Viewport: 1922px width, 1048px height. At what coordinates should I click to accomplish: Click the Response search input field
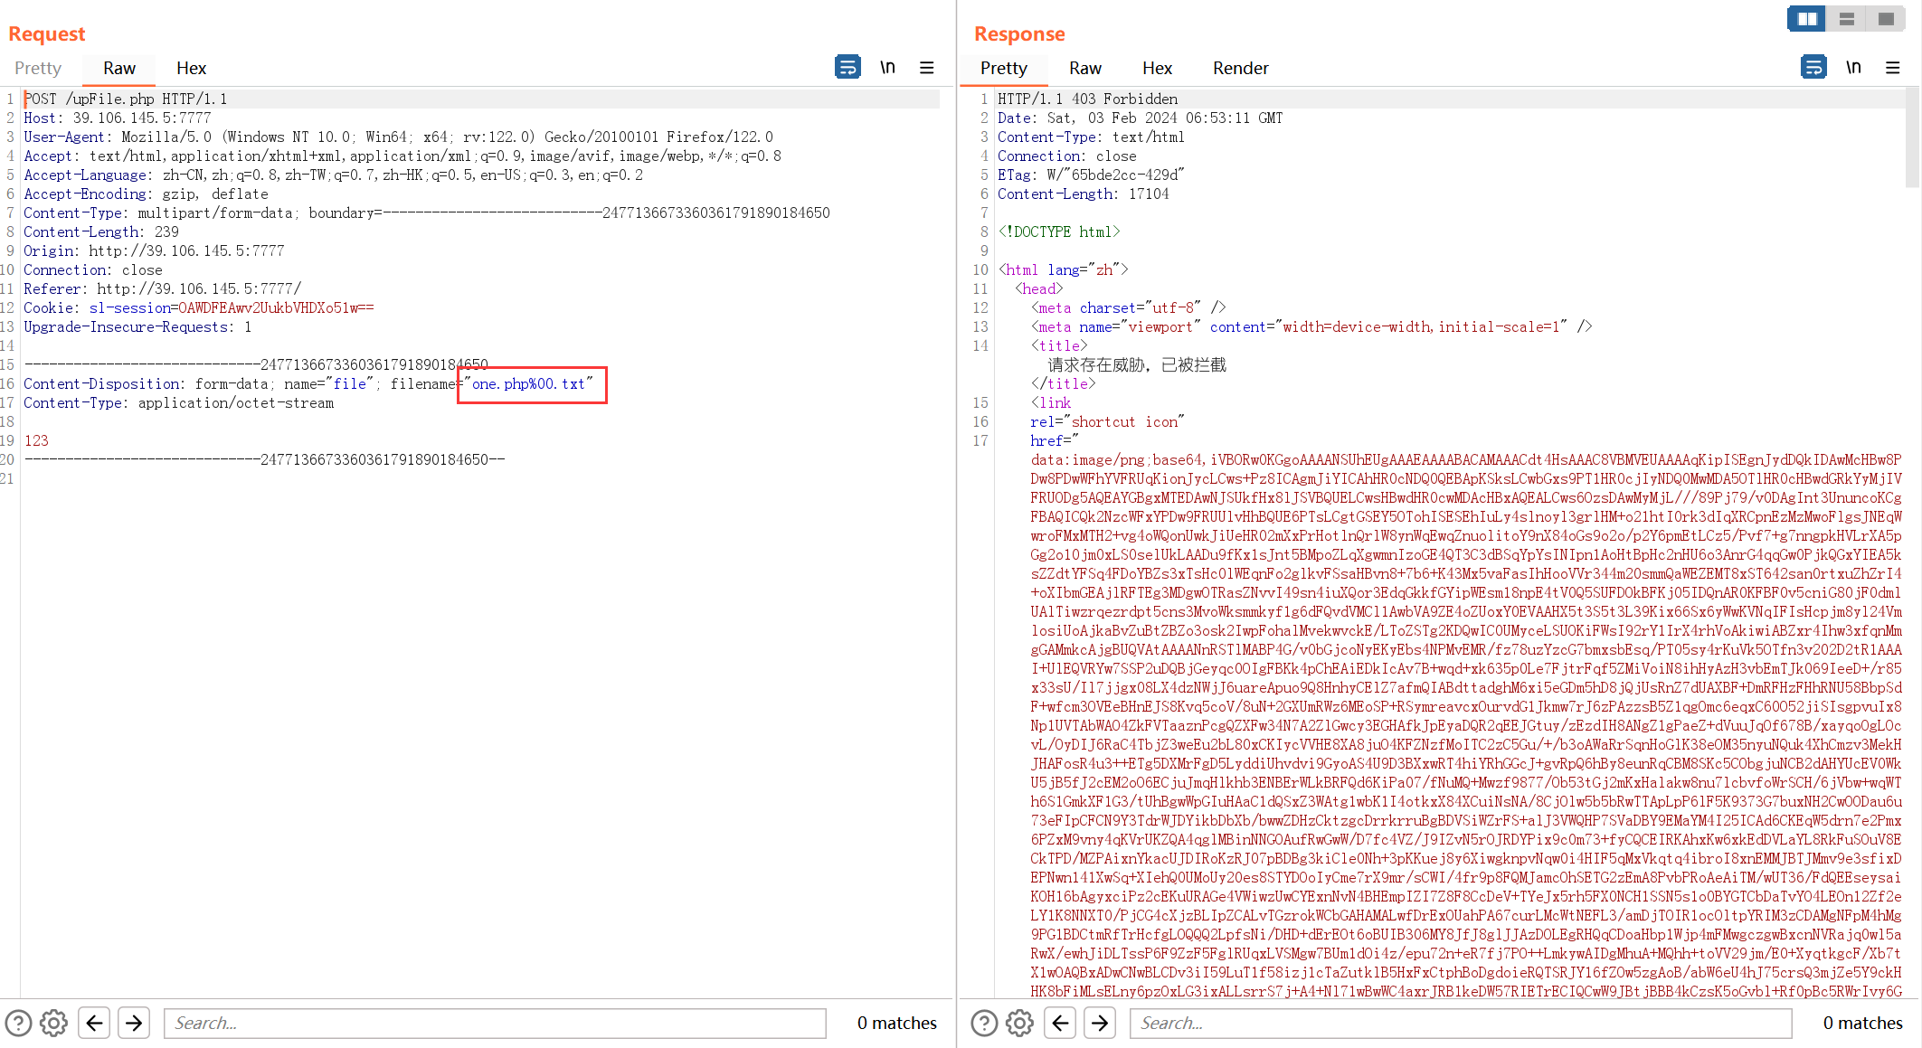pos(1461,1023)
